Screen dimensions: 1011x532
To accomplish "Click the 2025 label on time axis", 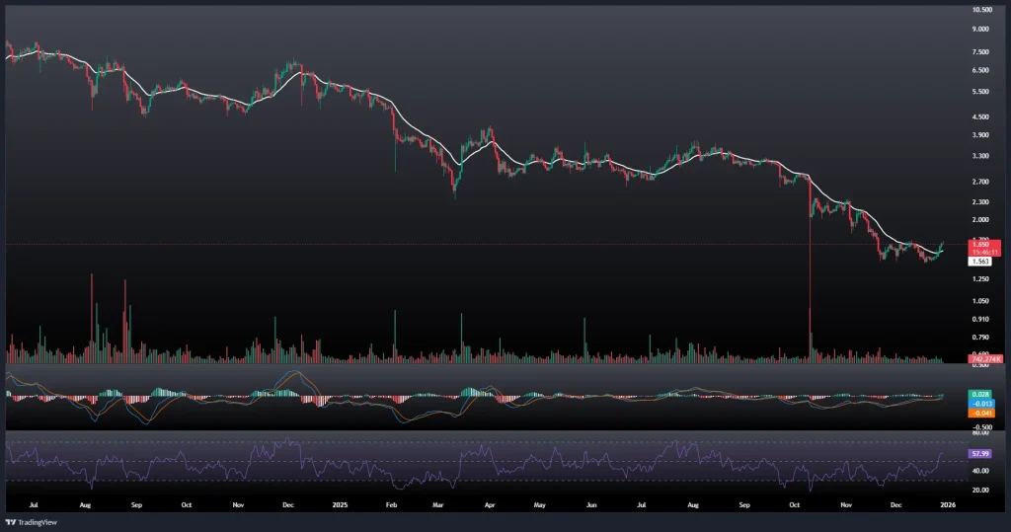I will [339, 502].
